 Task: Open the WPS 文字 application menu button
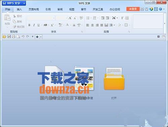click(14, 3)
